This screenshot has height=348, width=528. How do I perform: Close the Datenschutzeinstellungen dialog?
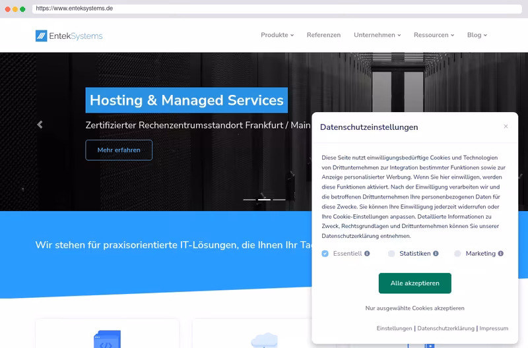coord(506,127)
